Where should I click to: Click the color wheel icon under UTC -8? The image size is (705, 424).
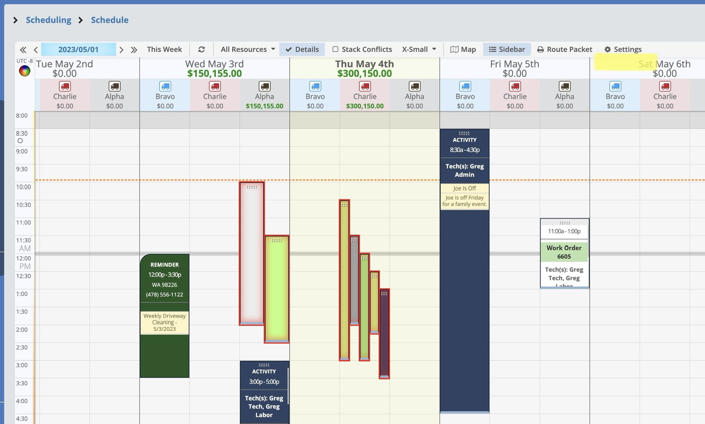click(24, 71)
